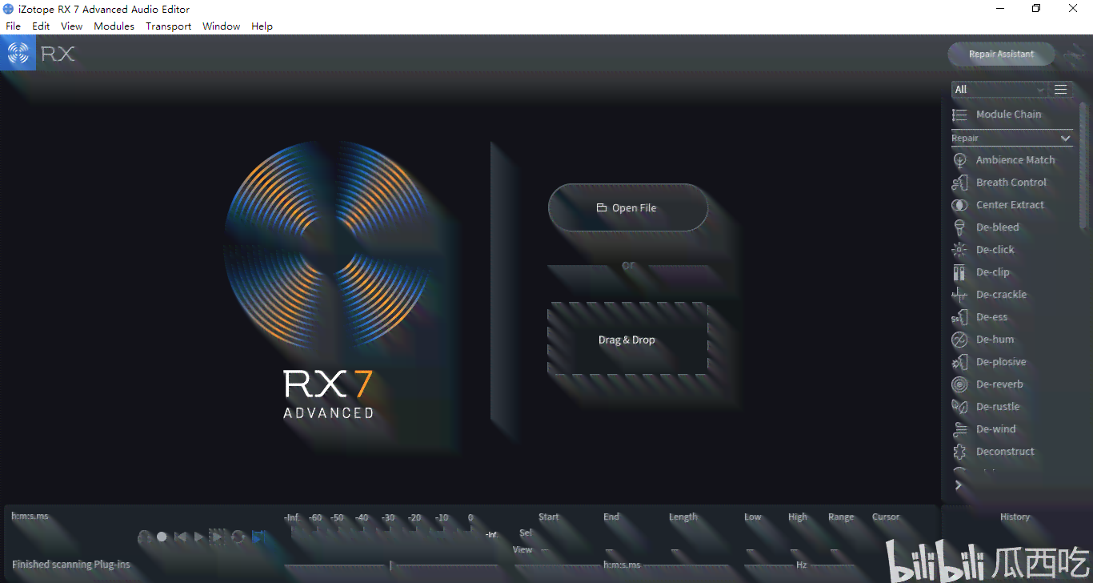Image resolution: width=1093 pixels, height=583 pixels.
Task: Click the iZotope RX logo icon
Action: (x=18, y=54)
